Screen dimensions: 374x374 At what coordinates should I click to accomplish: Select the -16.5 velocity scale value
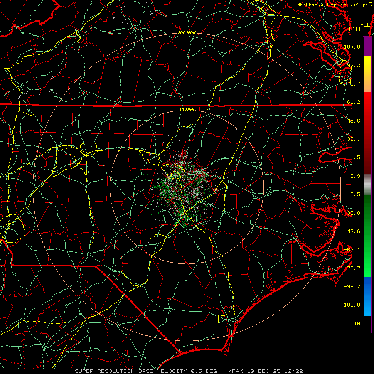coord(352,194)
